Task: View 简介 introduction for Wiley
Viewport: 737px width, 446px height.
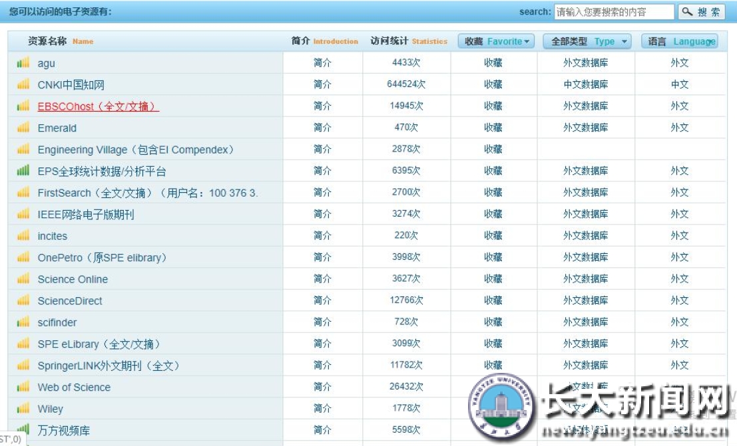Action: coord(322,408)
